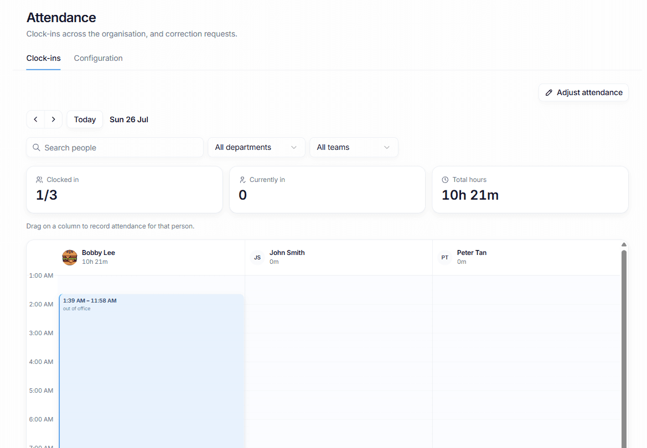647x448 pixels.
Task: Click the 5:00 AM time label
Action: tap(41, 390)
